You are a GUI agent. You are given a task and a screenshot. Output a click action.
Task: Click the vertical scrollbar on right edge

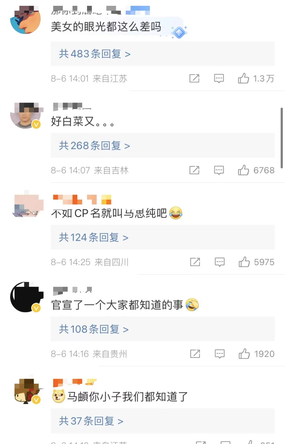coord(282,138)
